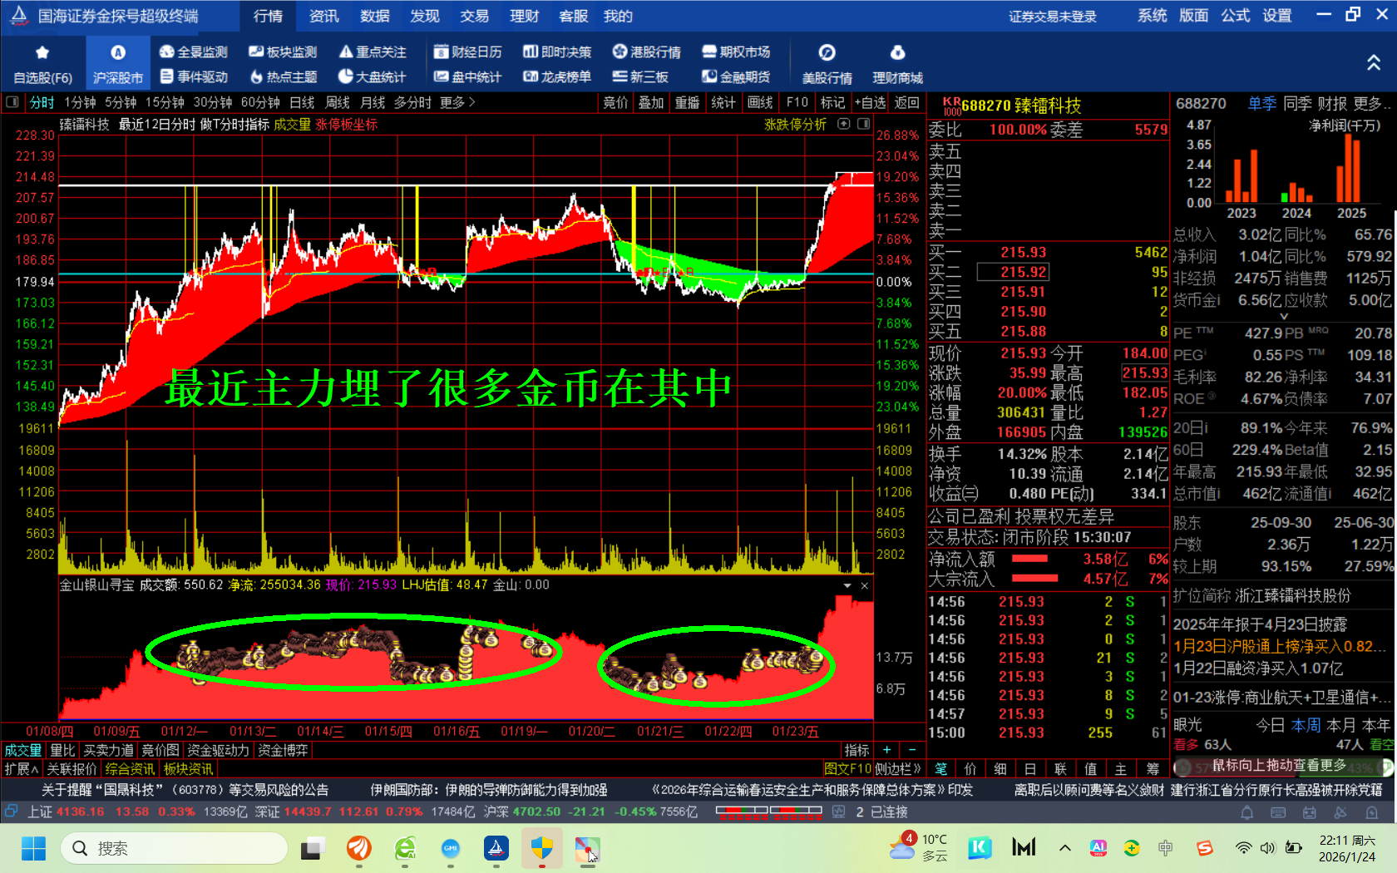This screenshot has height=873, width=1397.
Task: Toggle the 张跌停分析 pop-up arrow button
Action: 844,124
